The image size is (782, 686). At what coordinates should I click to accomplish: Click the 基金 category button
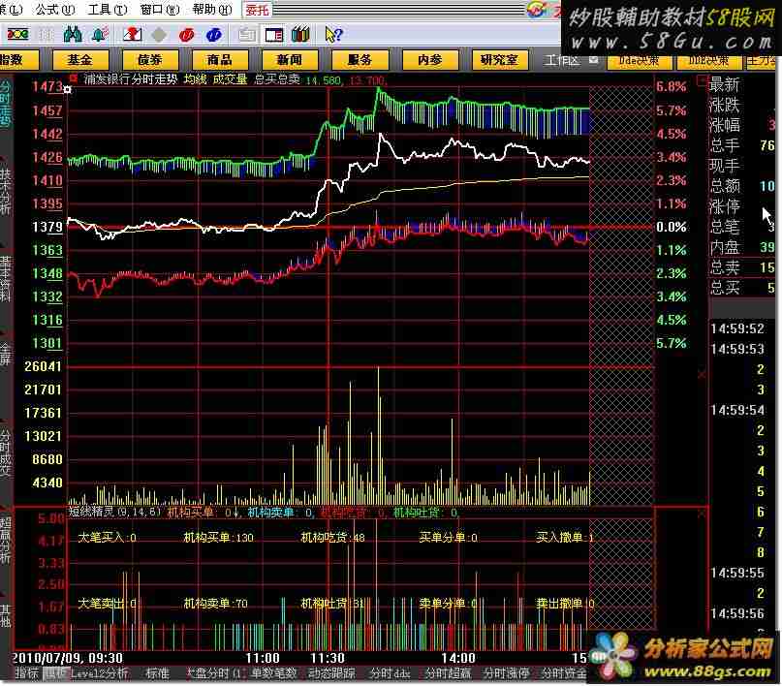[80, 60]
